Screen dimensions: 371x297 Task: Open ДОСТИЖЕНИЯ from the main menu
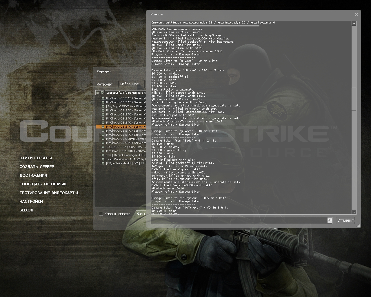pyautogui.click(x=33, y=175)
